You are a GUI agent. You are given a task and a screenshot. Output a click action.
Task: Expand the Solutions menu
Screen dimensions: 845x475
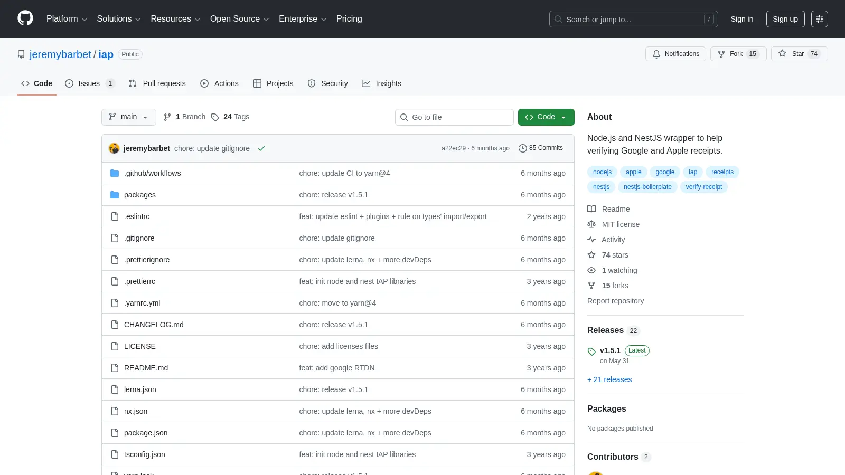tap(119, 19)
